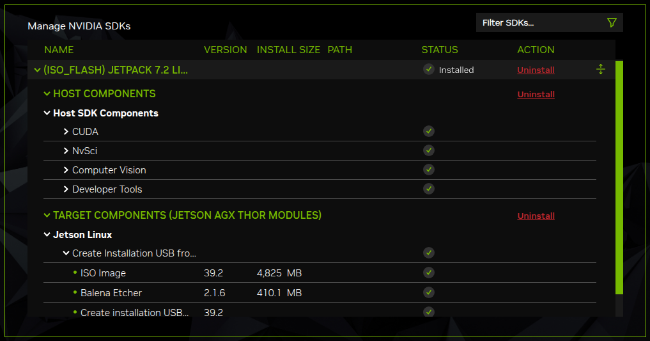Viewport: 650px width, 341px height.
Task: Click the VERSION column header
Action: click(x=225, y=50)
